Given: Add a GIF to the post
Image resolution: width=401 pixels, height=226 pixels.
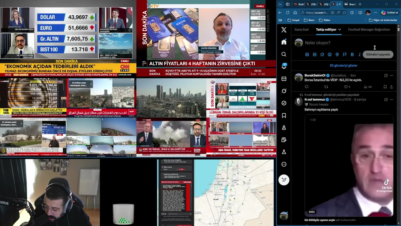Looking at the screenshot, I should (x=315, y=54).
